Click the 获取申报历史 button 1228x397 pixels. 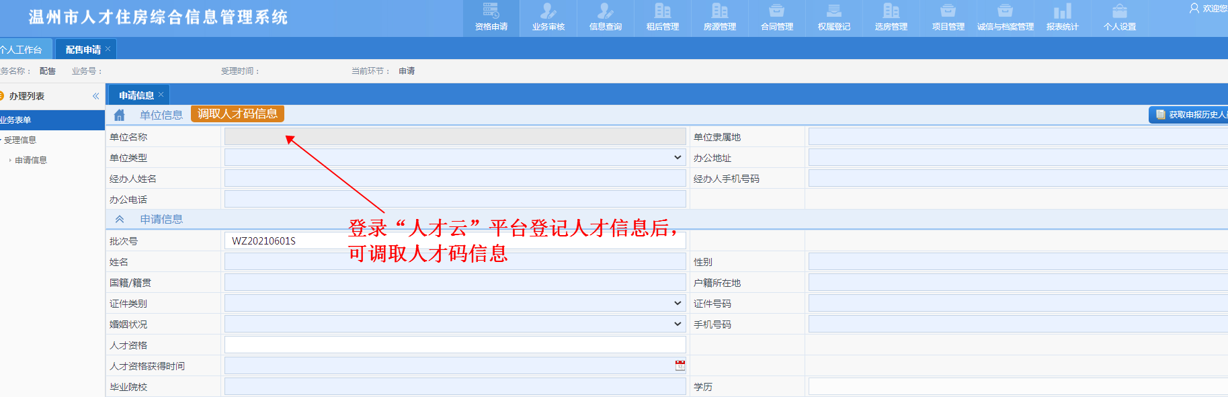pos(1190,115)
